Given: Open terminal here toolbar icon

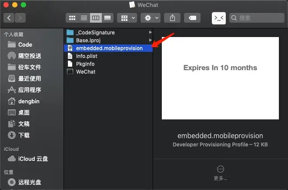Looking at the screenshot, I should pos(219,18).
